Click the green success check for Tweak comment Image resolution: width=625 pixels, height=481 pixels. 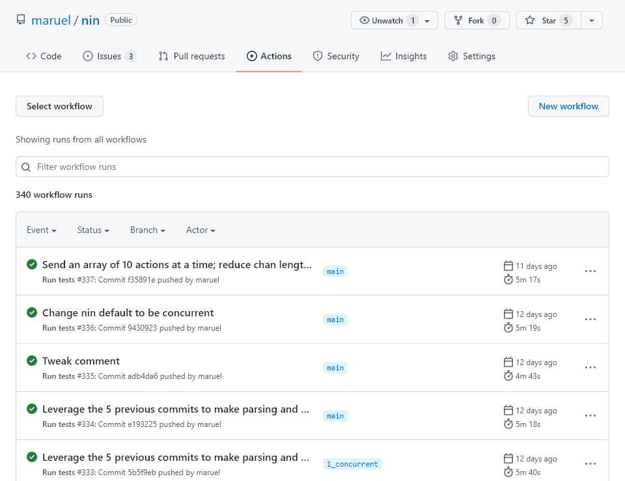[x=32, y=361]
